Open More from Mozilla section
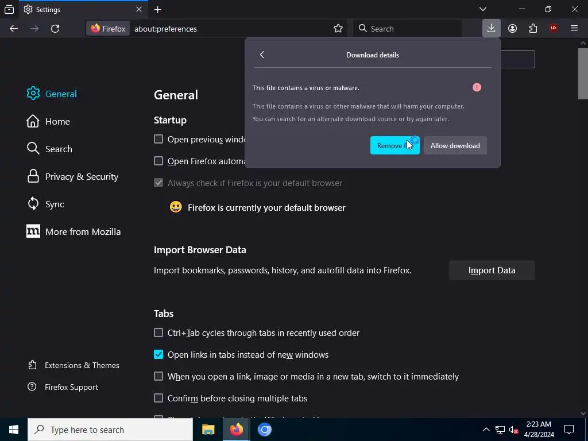 (x=73, y=232)
